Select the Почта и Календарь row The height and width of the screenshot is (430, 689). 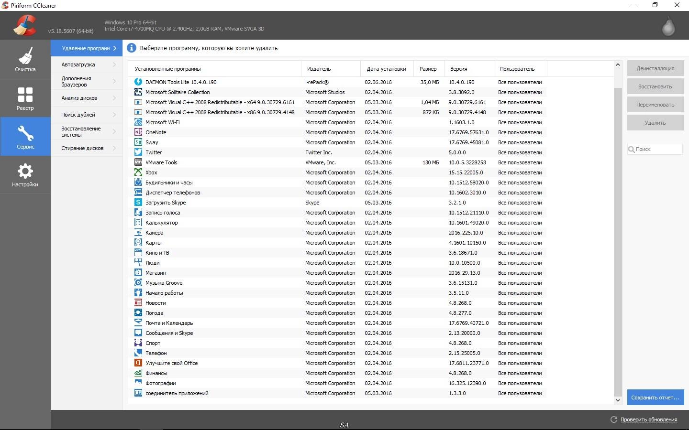point(337,323)
